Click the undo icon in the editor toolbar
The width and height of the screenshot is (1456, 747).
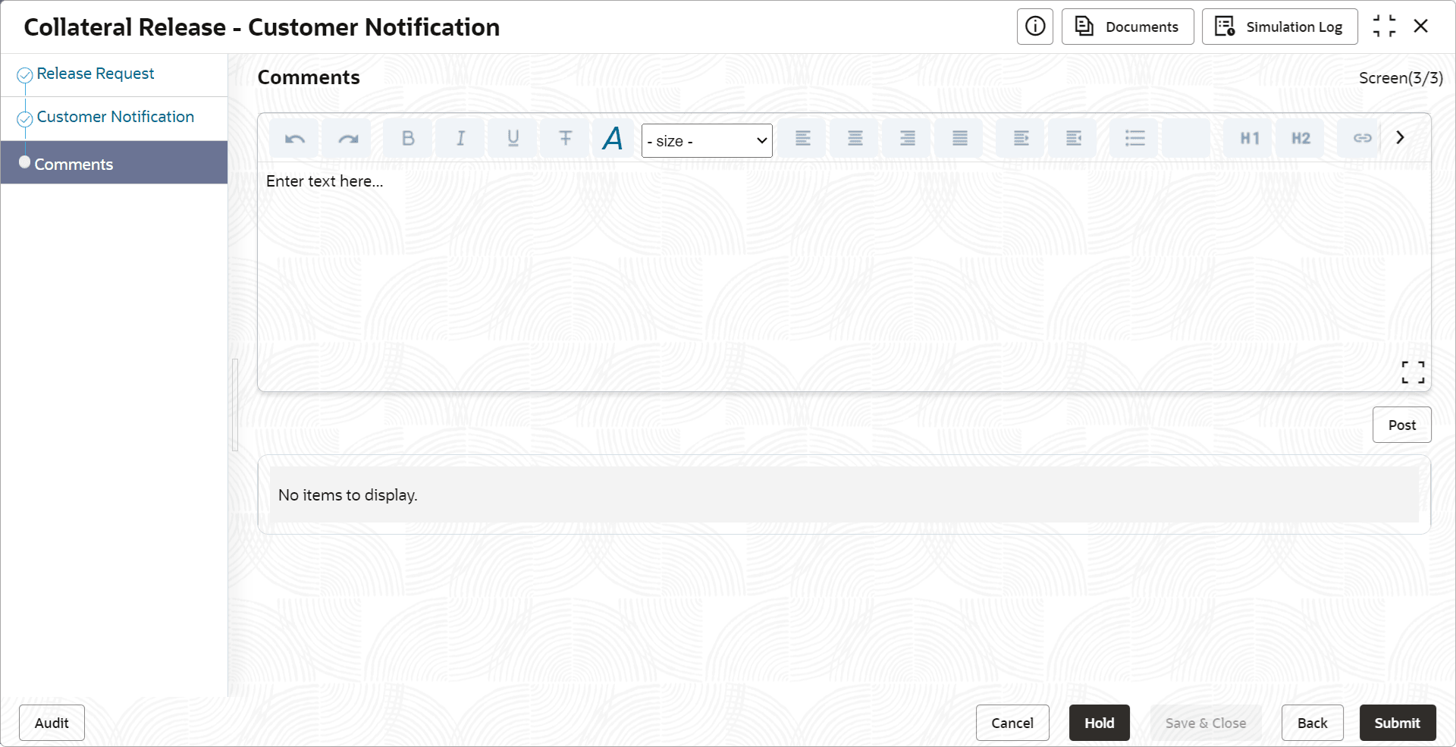pyautogui.click(x=294, y=138)
